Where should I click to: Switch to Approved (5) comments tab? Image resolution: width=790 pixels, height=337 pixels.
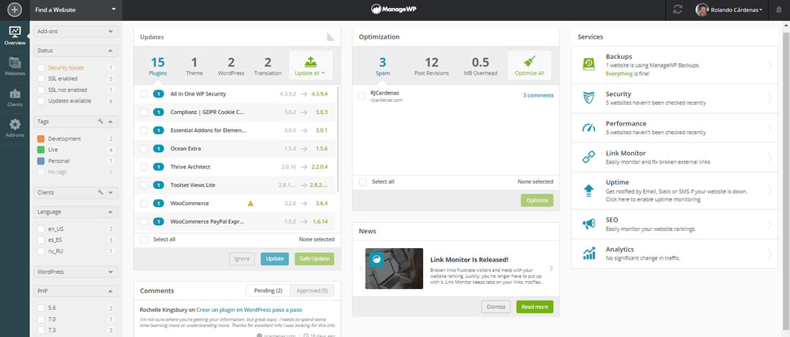(312, 290)
